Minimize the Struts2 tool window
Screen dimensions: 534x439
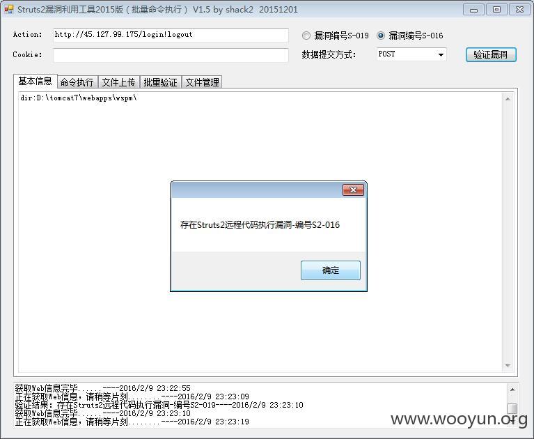(x=473, y=10)
